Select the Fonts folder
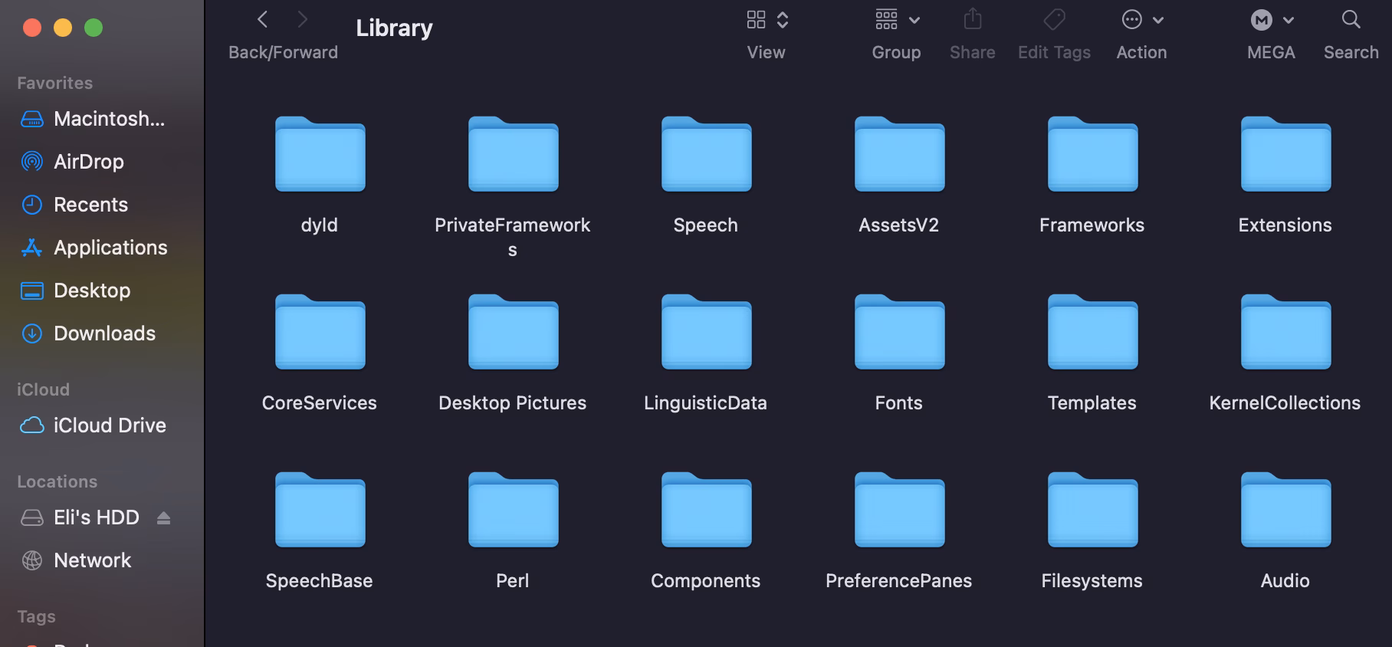The height and width of the screenshot is (647, 1392). point(899,333)
